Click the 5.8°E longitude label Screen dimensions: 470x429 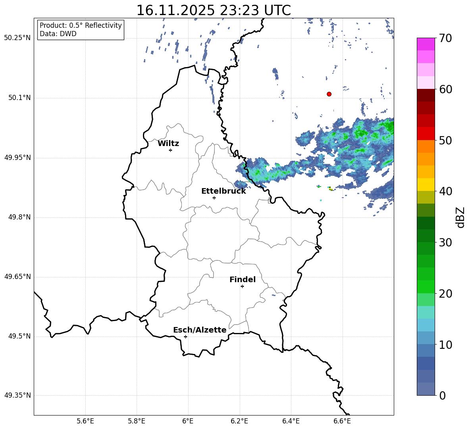(137, 421)
